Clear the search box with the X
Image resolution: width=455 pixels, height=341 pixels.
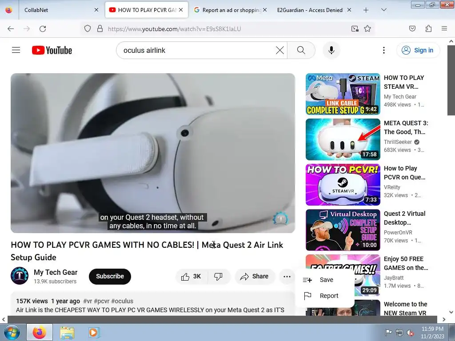280,50
